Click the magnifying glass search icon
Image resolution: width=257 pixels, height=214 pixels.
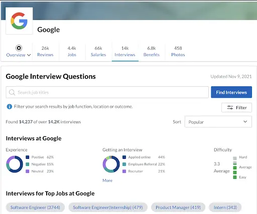[x=12, y=92]
